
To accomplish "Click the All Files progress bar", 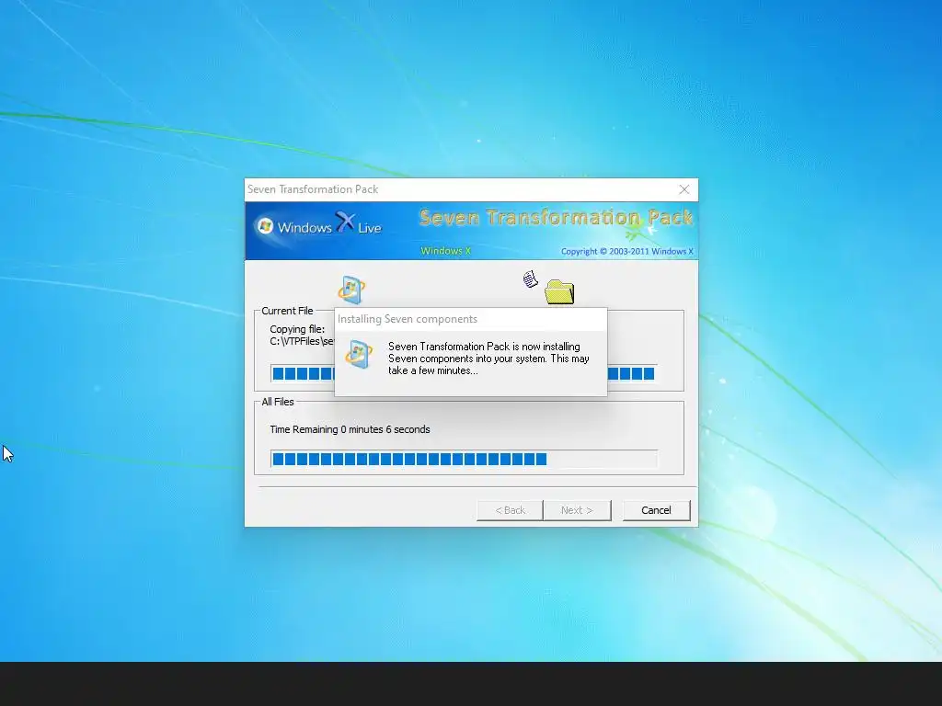I will tap(464, 460).
